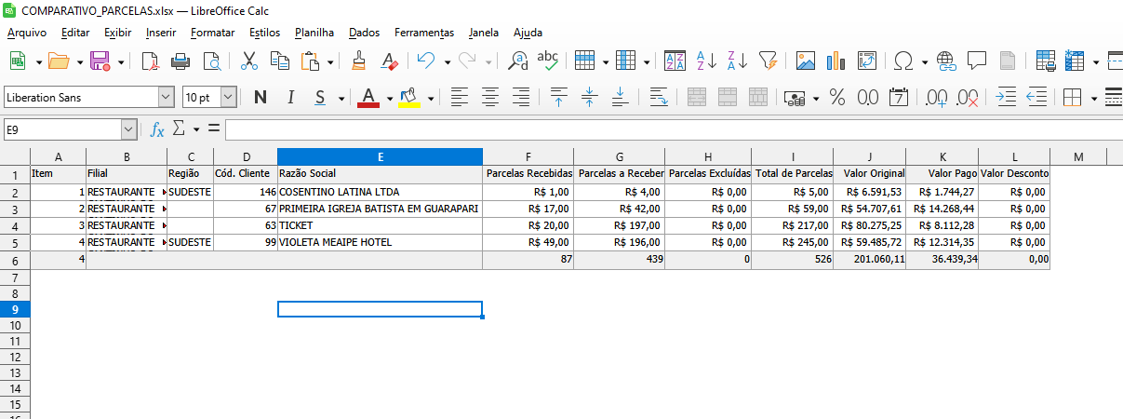Click the Function Wizard fx icon
This screenshot has height=419, width=1123.
click(158, 129)
